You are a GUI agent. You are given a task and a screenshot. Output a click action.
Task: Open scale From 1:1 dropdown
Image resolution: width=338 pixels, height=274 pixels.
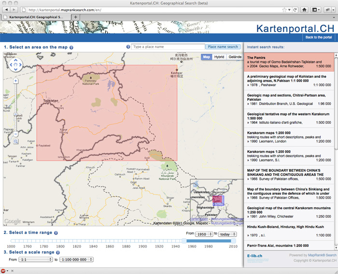click(x=36, y=260)
